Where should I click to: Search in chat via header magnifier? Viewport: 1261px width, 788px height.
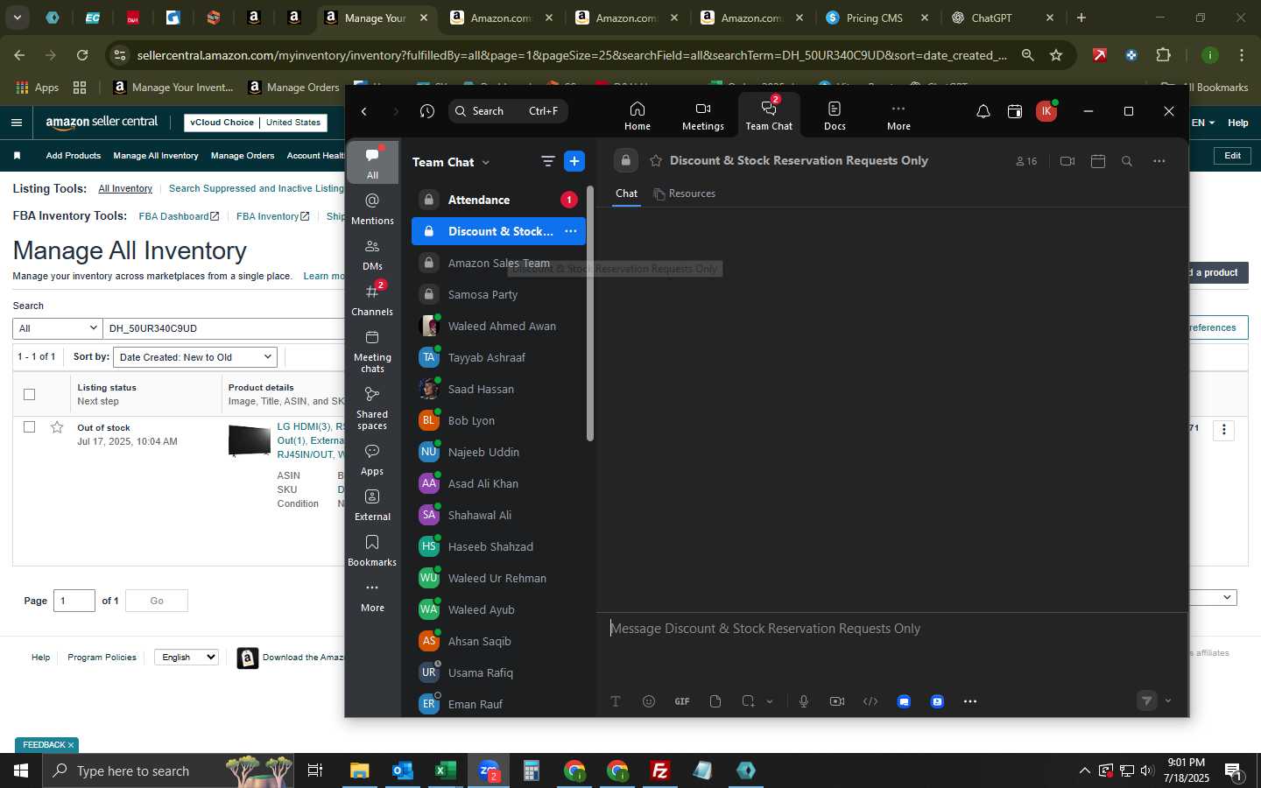point(1127,161)
